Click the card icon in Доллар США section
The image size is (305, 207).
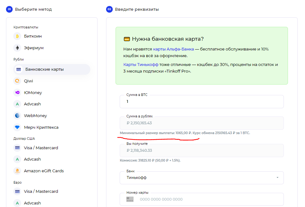pos(17,148)
